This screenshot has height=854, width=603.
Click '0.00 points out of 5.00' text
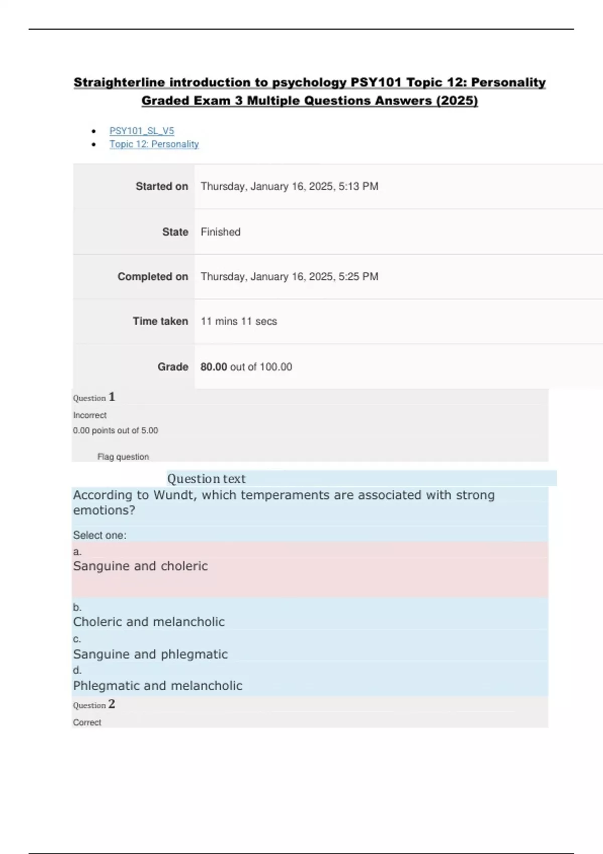(116, 431)
